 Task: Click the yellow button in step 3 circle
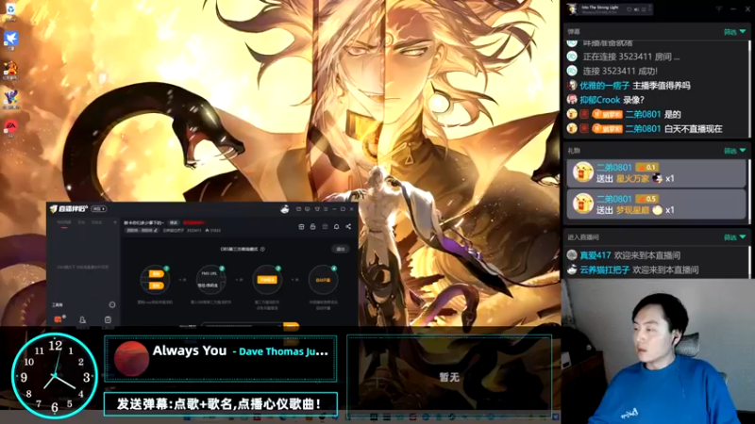pyautogui.click(x=267, y=280)
